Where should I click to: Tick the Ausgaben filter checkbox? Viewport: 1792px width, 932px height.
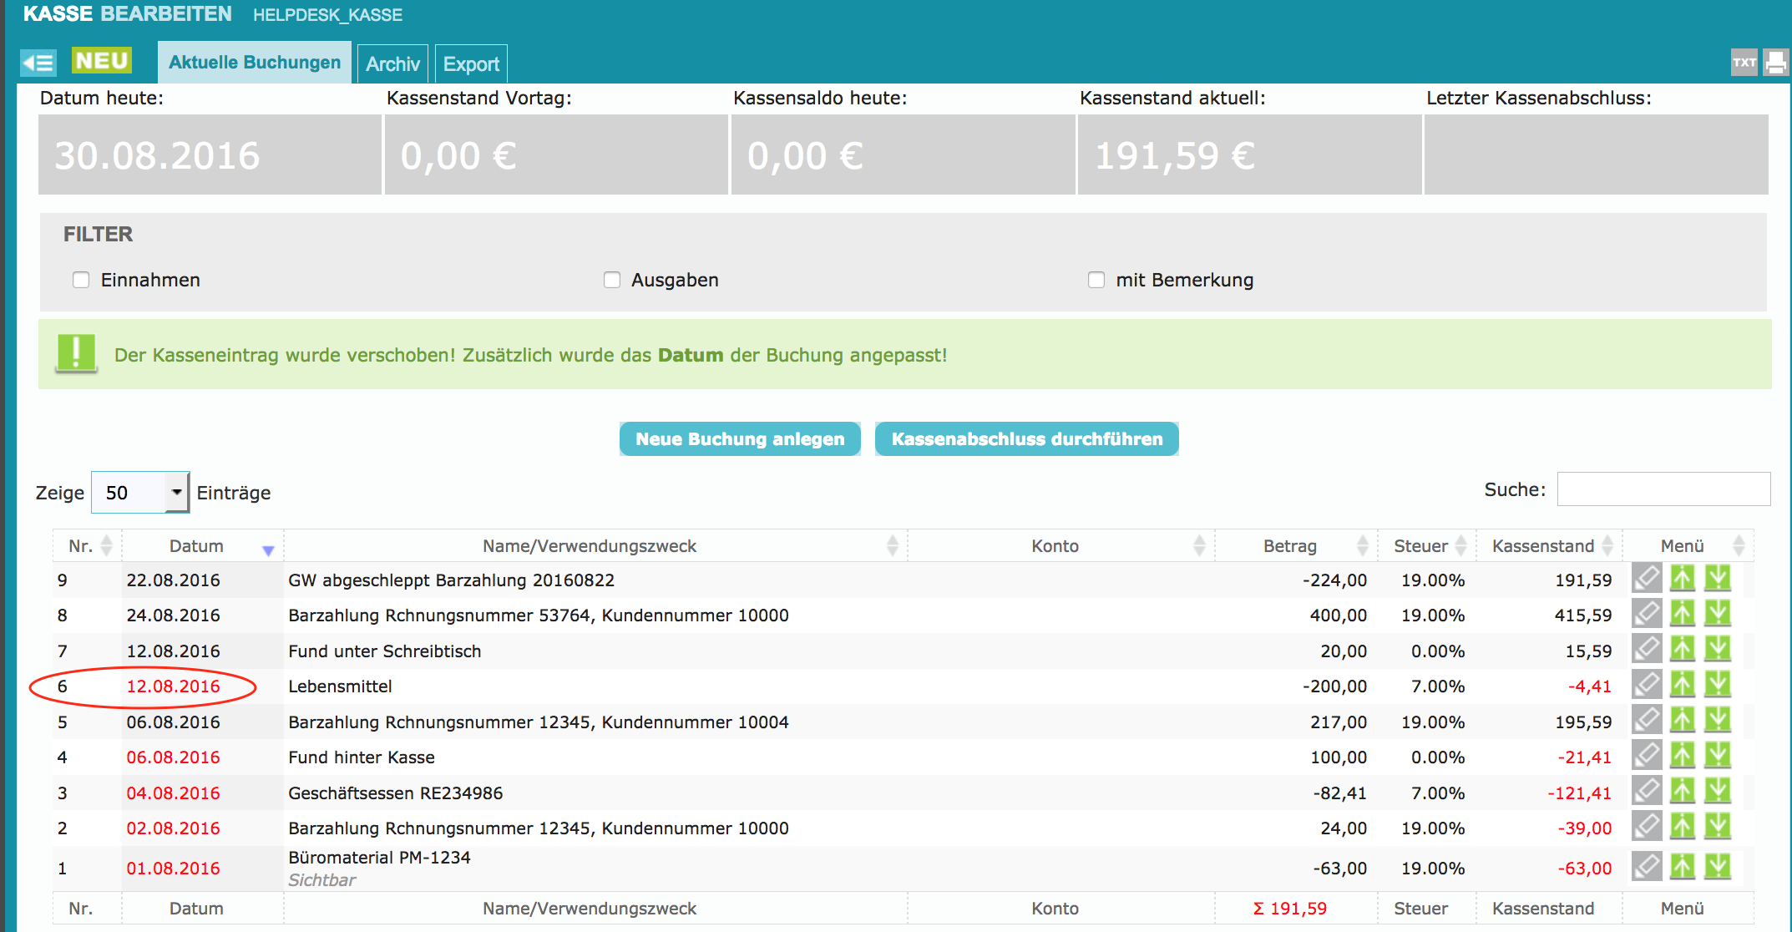(x=612, y=280)
